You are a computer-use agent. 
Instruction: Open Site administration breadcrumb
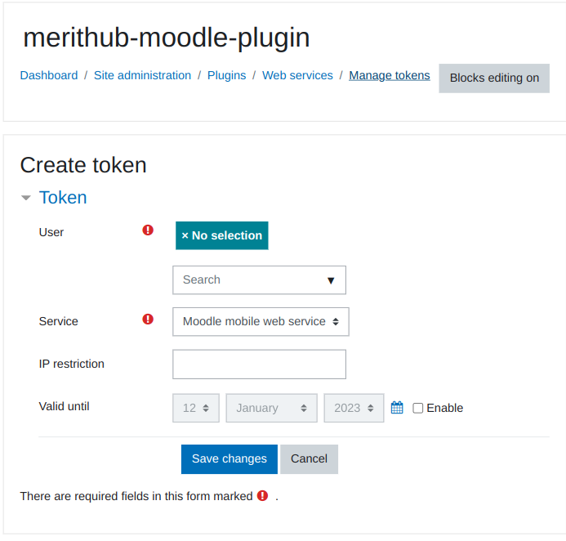point(142,75)
